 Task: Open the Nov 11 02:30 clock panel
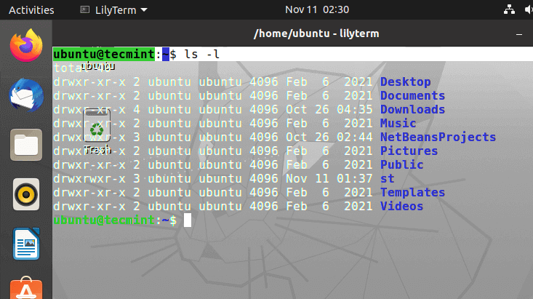(x=317, y=9)
